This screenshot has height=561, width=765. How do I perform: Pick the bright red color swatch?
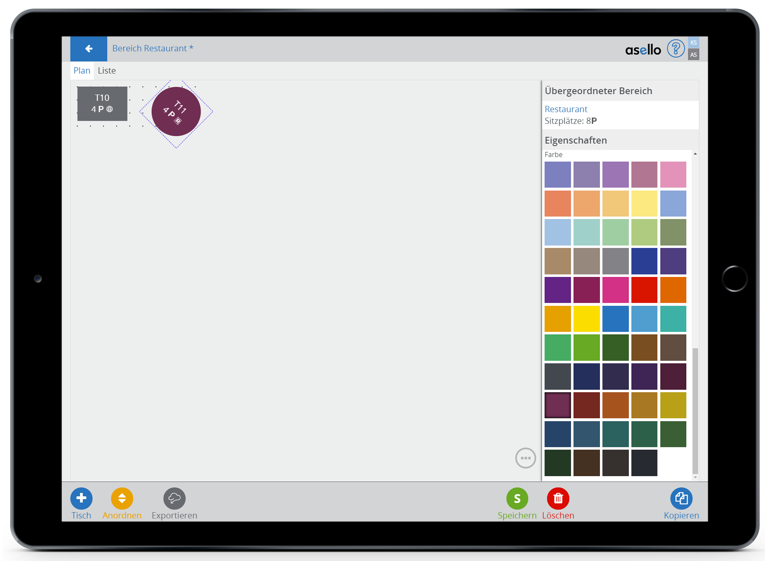click(644, 290)
